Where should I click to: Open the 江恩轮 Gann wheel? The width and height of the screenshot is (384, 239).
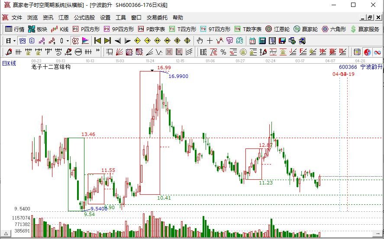[278, 29]
